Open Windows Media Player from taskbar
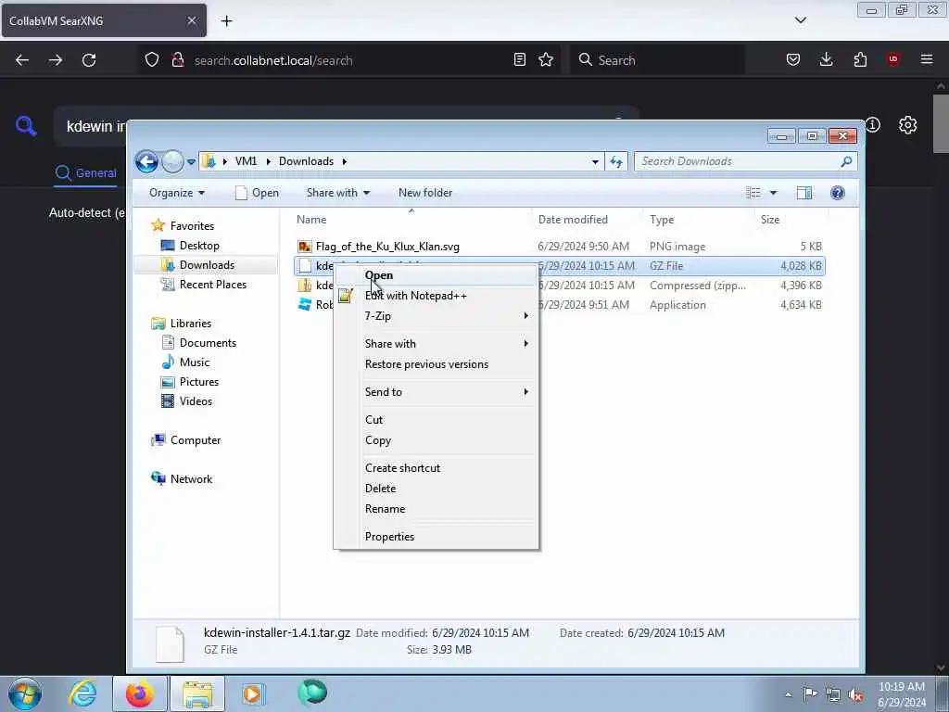 (252, 693)
